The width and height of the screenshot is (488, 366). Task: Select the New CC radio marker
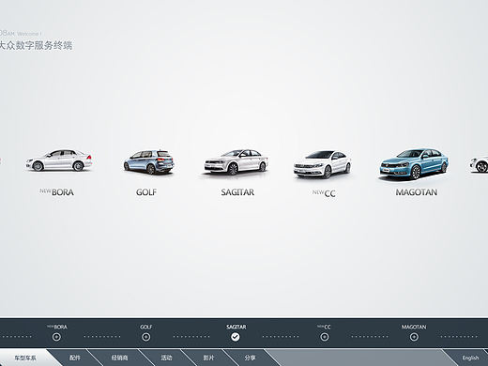click(x=325, y=337)
